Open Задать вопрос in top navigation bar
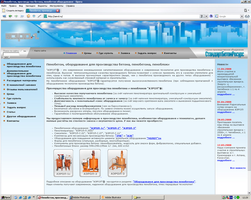Screen dimensions: 251x200 click(x=147, y=53)
